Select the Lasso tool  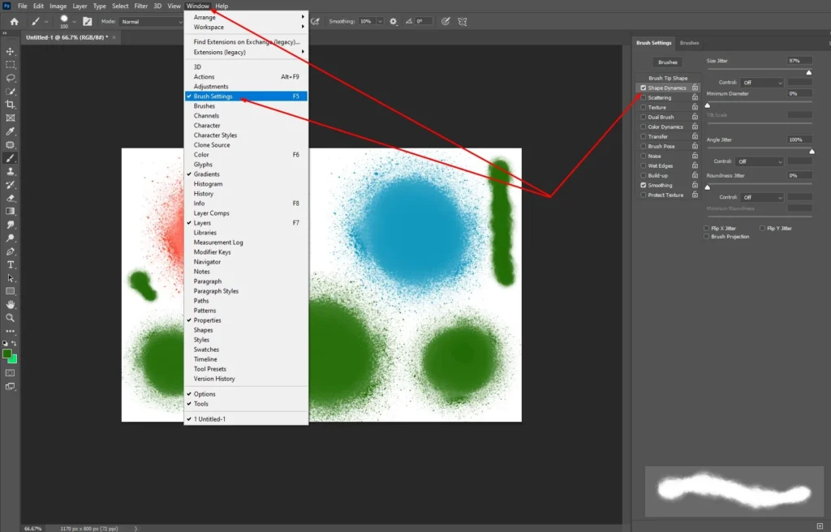click(x=10, y=78)
